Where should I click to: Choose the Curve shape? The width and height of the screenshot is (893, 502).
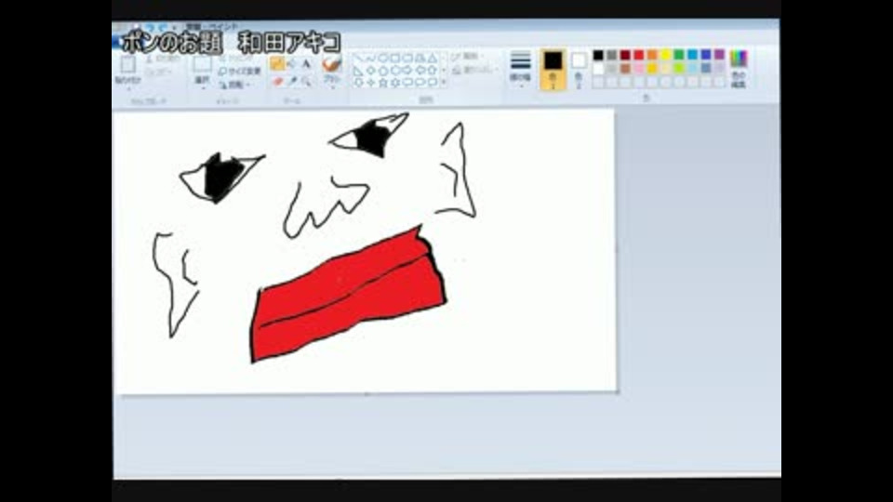click(x=371, y=58)
